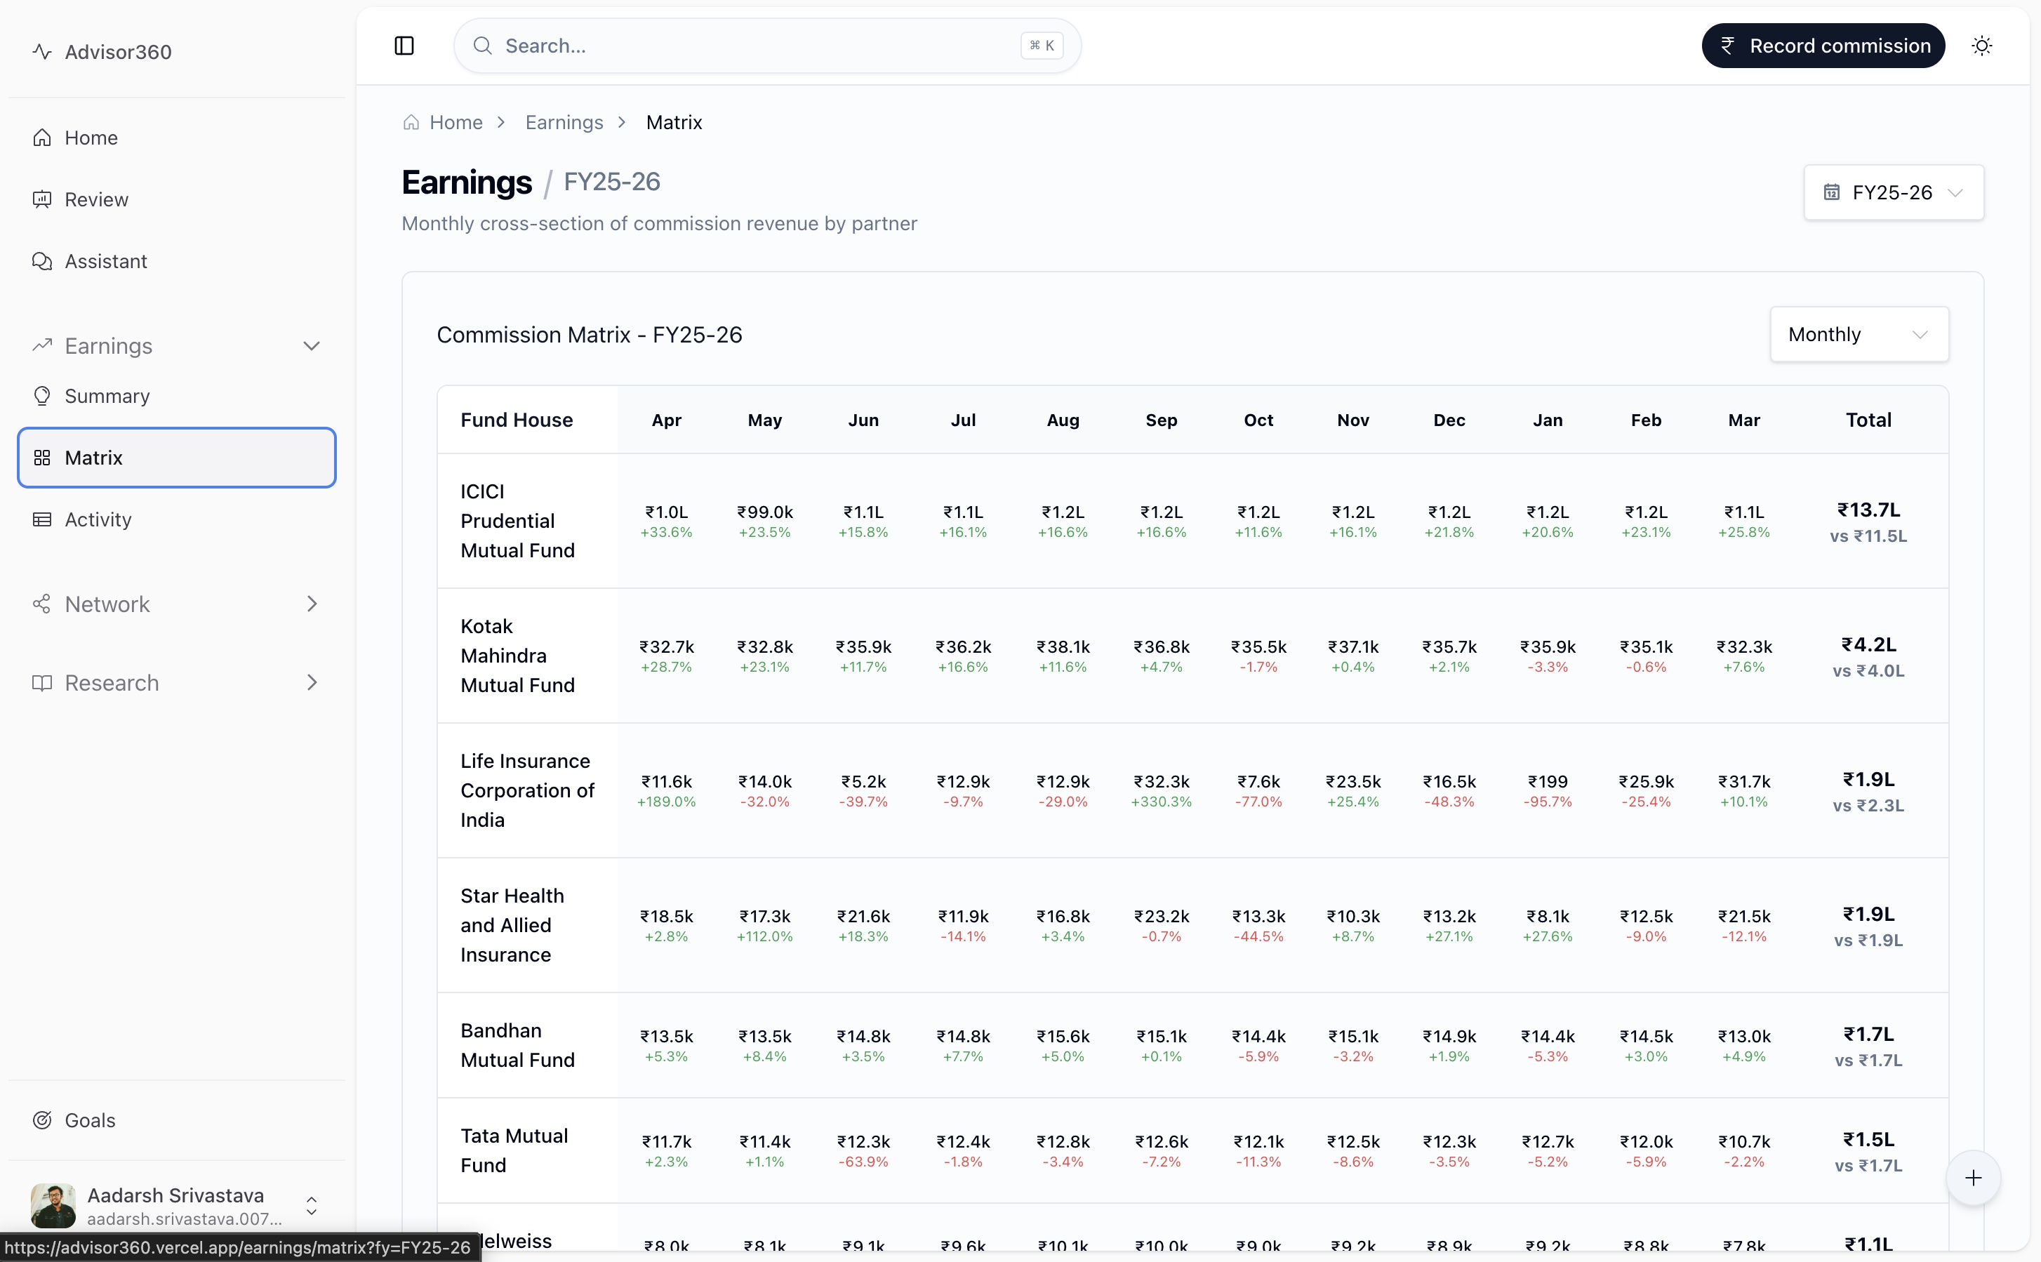This screenshot has width=2041, height=1262.
Task: Toggle light/dark theme sun icon
Action: point(1982,46)
